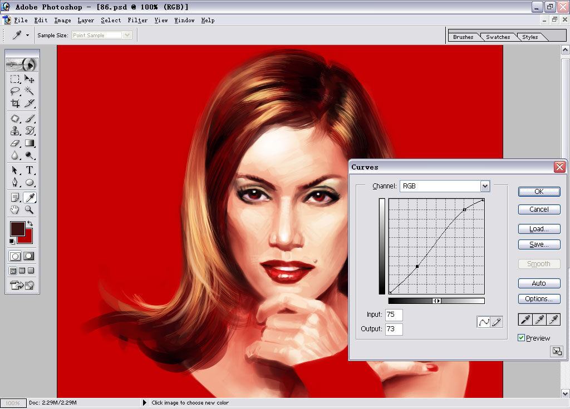570x409 pixels.
Task: Switch to pencil draw-curve mode
Action: point(497,322)
